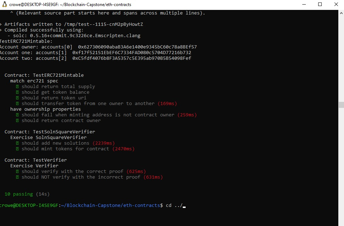Click 'Exercise SolnSquareVerifier' line
344x226 pixels.
pyautogui.click(x=48, y=138)
